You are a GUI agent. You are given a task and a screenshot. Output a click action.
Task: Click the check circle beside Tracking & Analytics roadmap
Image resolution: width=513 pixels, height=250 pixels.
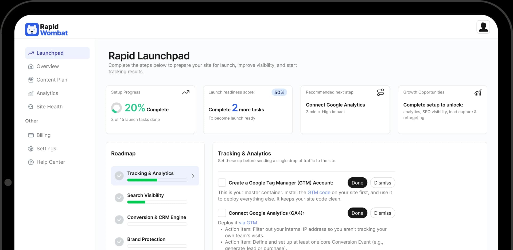coord(119,176)
